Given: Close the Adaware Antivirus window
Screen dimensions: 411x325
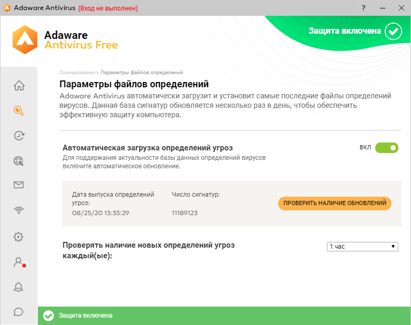Looking at the screenshot, I should [x=402, y=8].
